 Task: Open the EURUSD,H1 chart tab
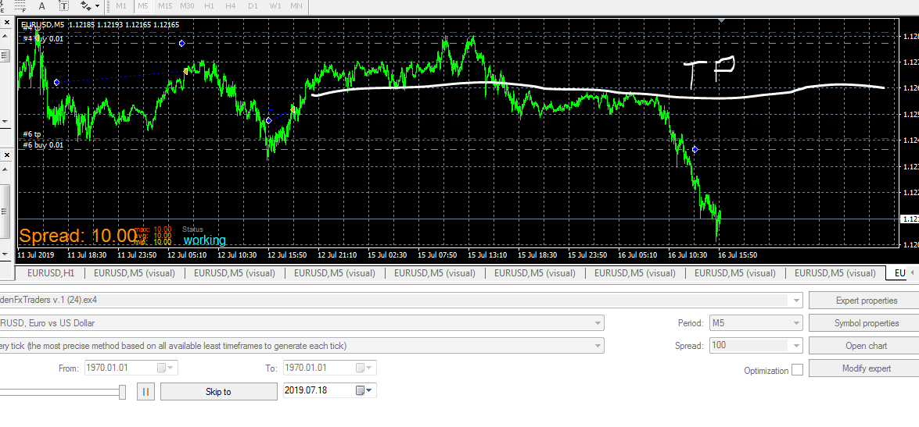point(50,272)
